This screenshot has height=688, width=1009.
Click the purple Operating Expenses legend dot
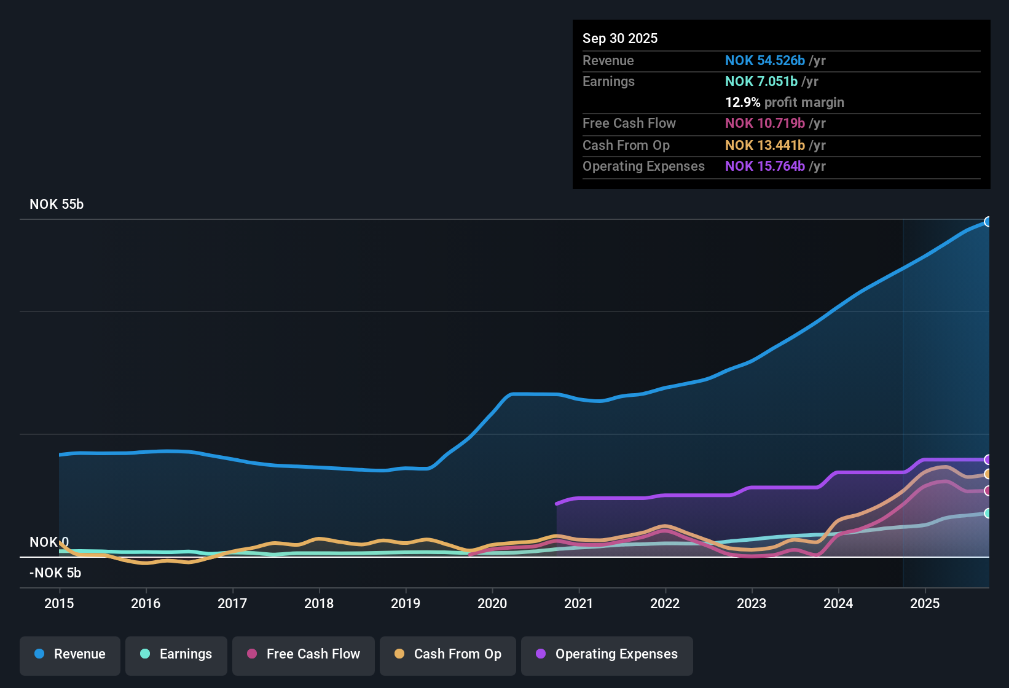point(541,654)
